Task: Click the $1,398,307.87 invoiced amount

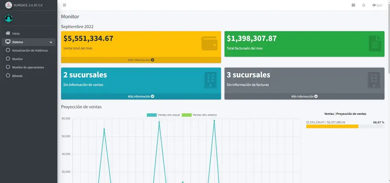Action: [252, 39]
